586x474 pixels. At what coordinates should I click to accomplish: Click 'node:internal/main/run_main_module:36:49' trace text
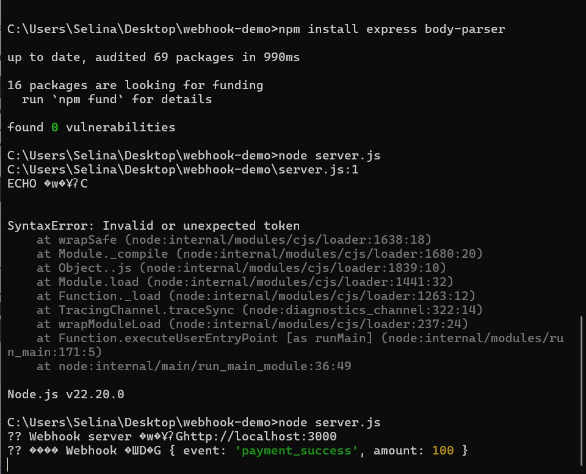point(205,366)
